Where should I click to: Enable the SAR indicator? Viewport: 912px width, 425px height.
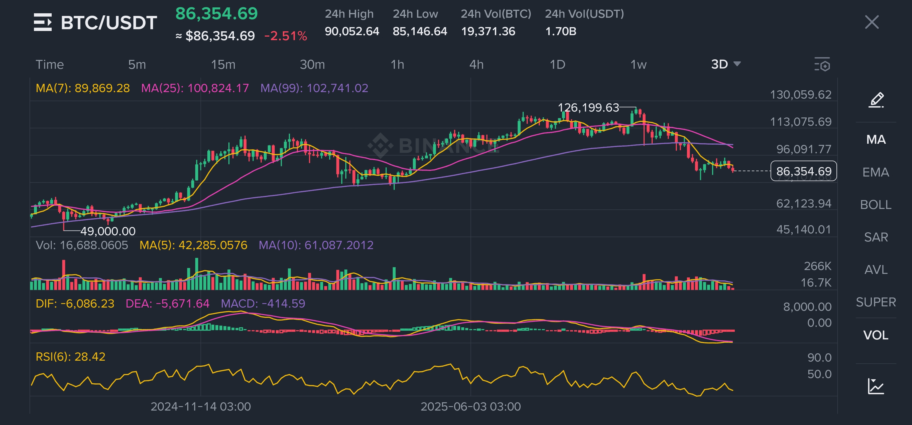(876, 237)
